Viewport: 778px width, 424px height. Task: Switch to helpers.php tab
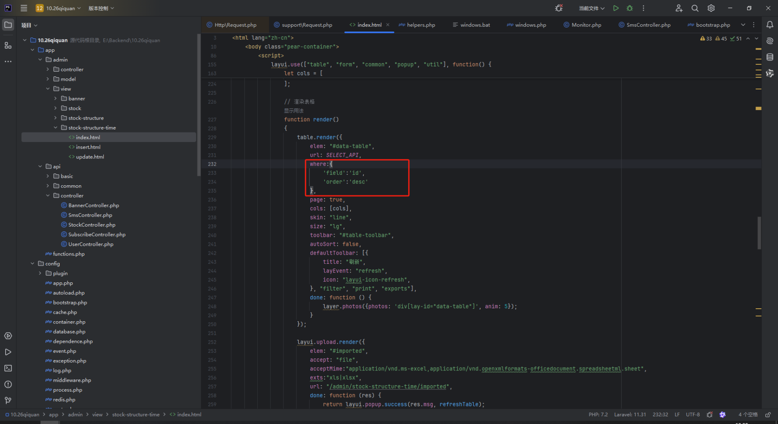[x=417, y=25]
